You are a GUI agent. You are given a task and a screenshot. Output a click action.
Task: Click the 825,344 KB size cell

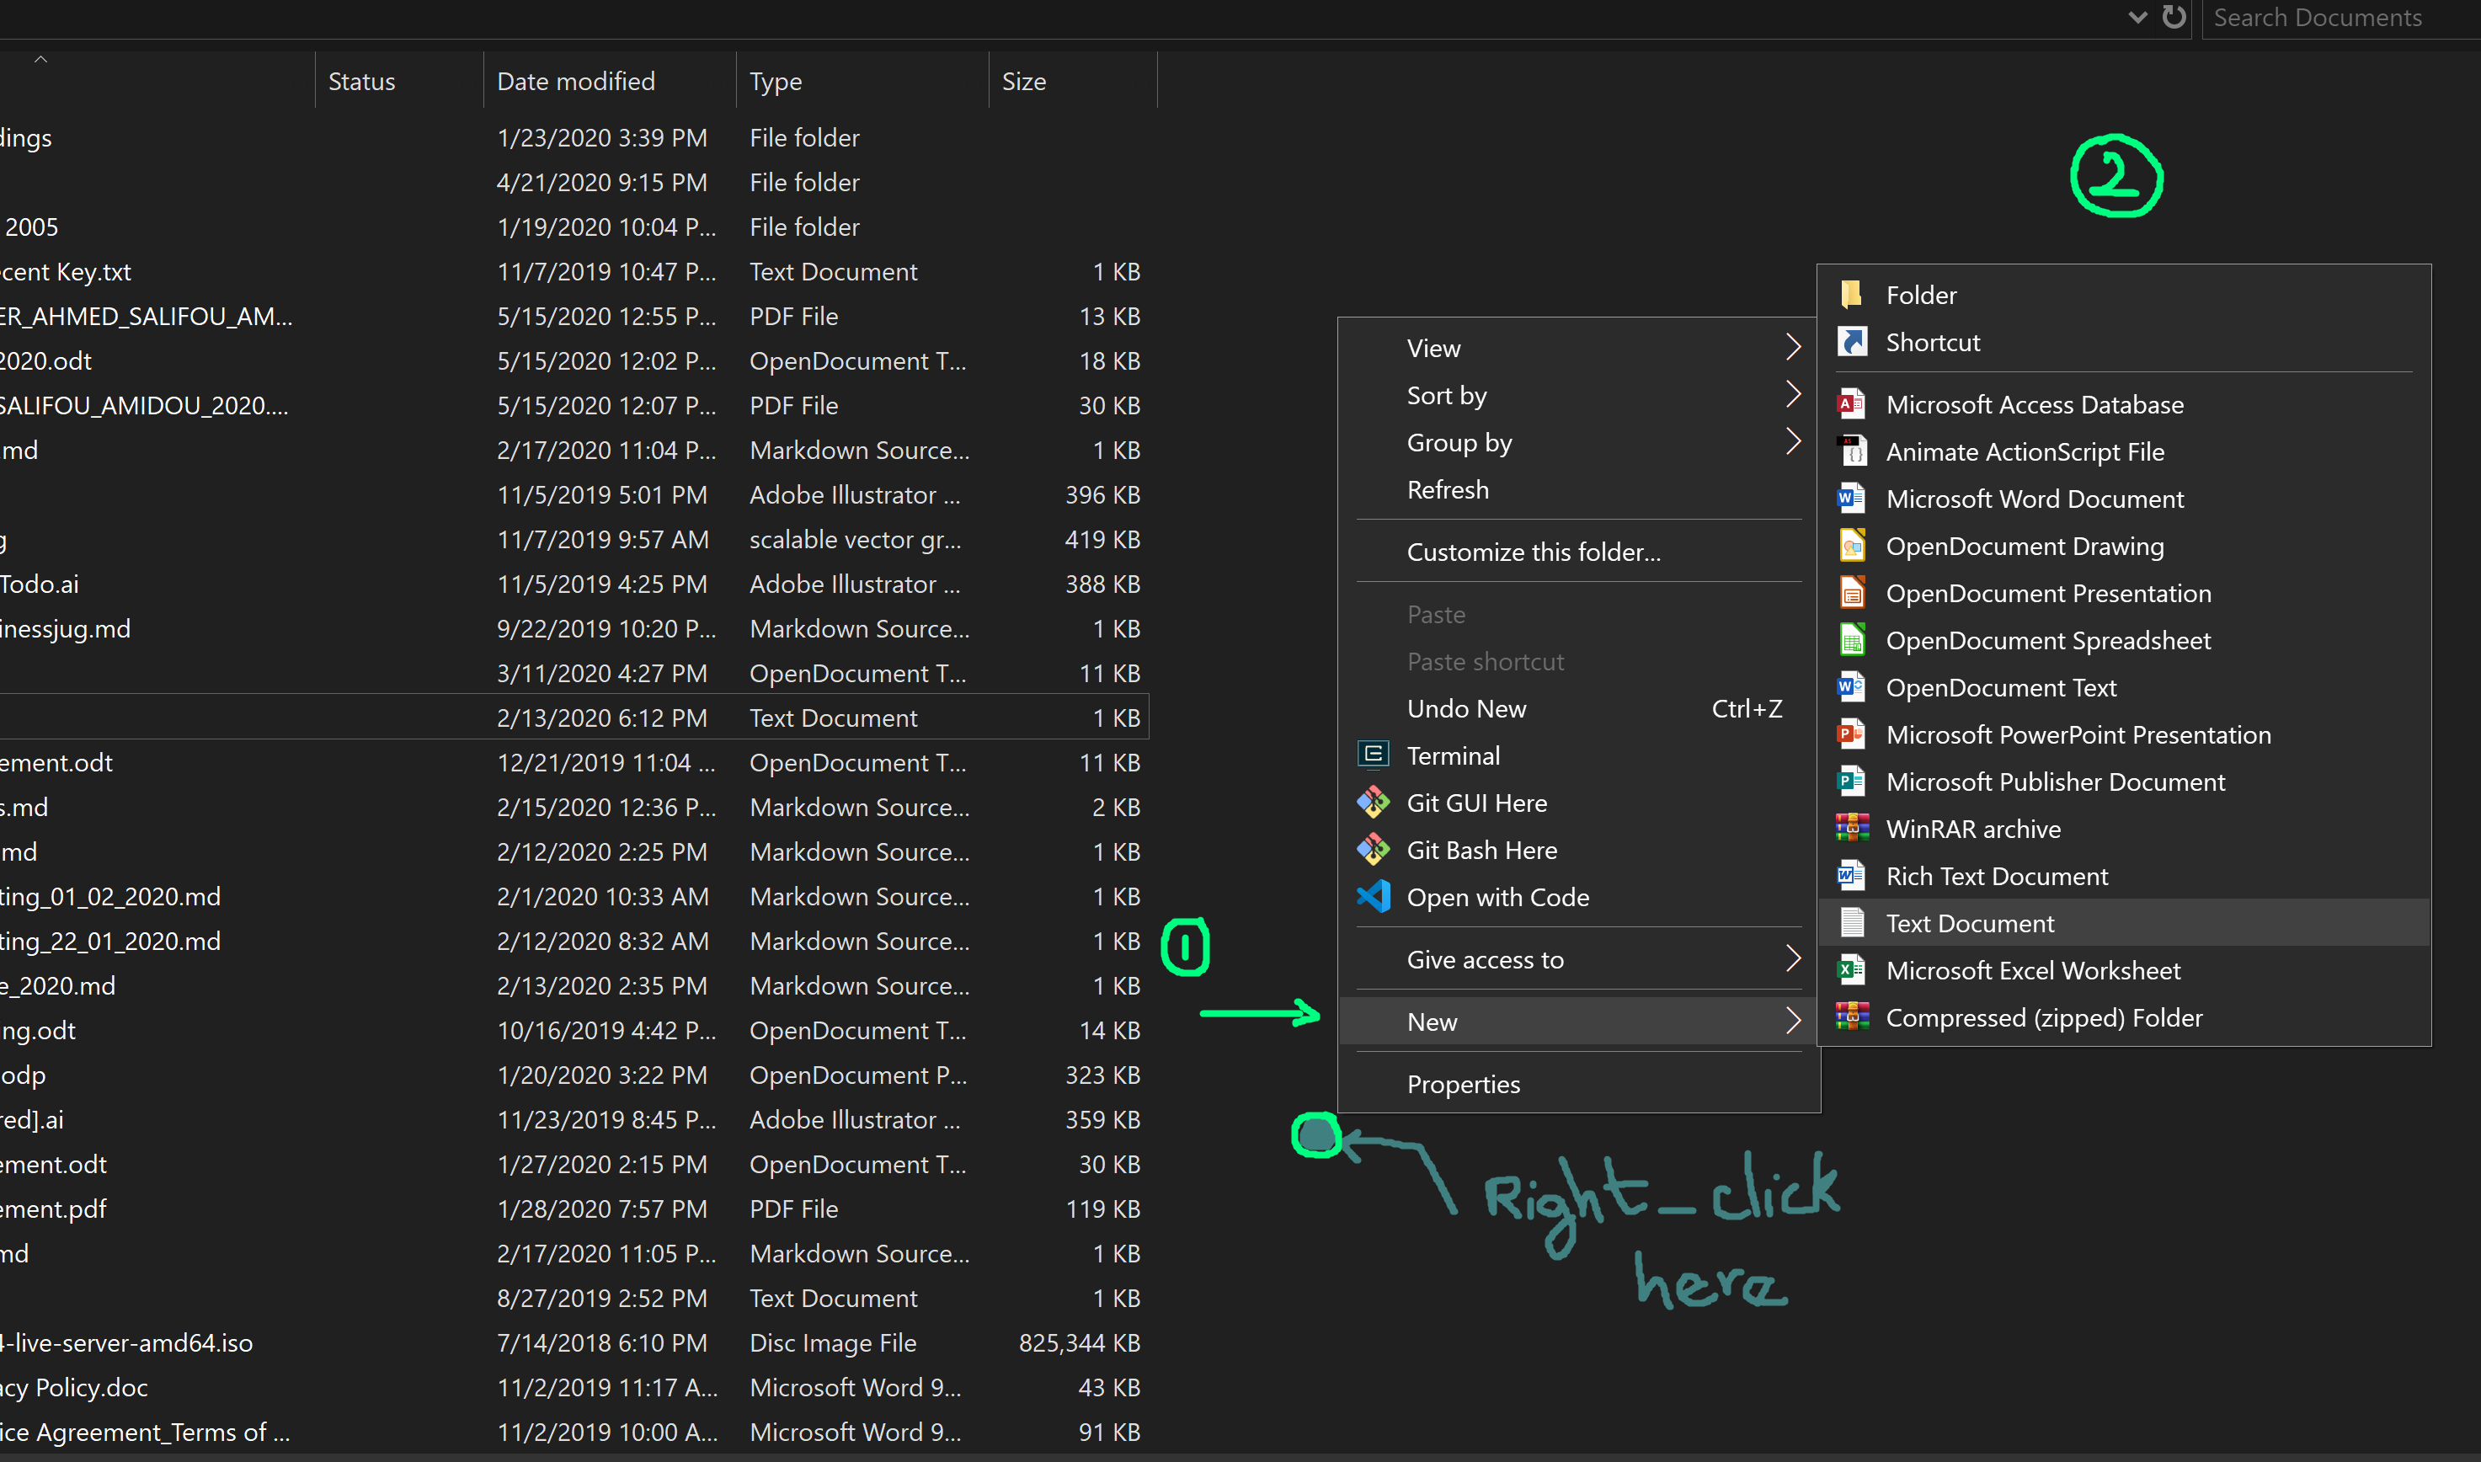1080,1342
